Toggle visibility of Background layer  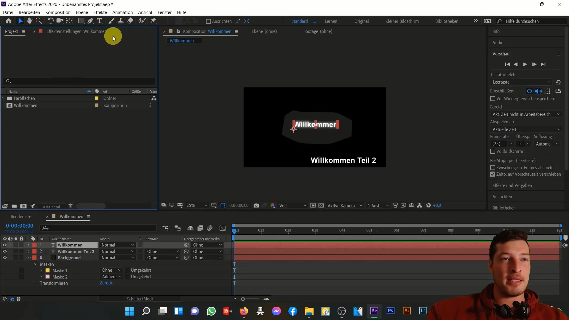(4, 258)
